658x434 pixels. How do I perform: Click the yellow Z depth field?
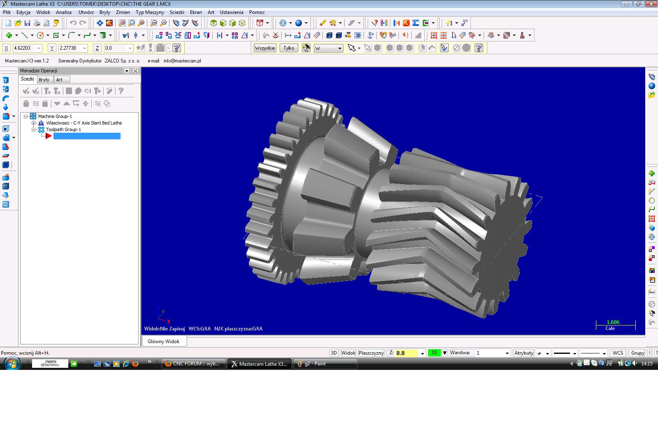406,353
